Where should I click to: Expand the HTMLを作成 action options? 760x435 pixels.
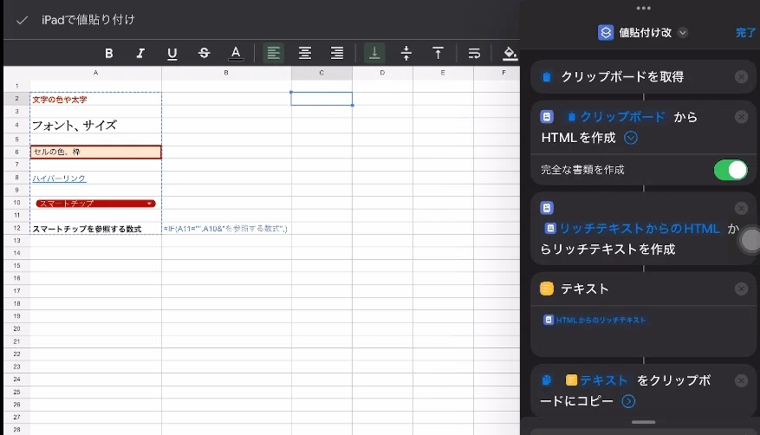[x=631, y=138]
